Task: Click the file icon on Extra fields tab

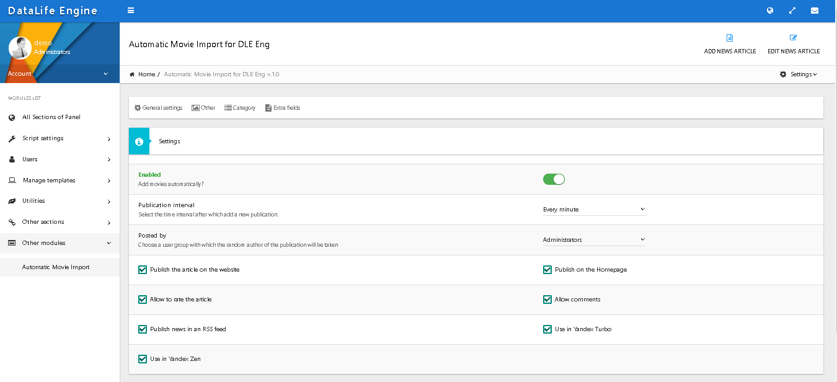Action: (268, 107)
